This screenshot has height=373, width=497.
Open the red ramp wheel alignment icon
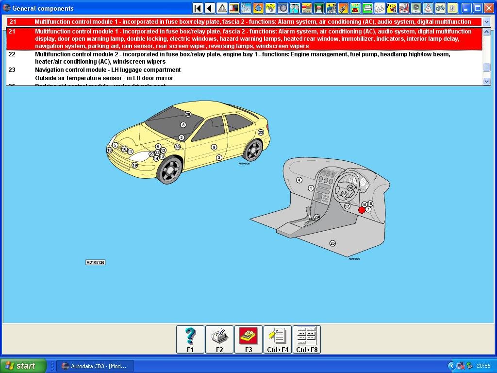[307, 8]
